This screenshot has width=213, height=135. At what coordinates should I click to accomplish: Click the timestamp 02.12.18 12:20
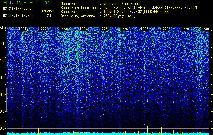(17, 16)
